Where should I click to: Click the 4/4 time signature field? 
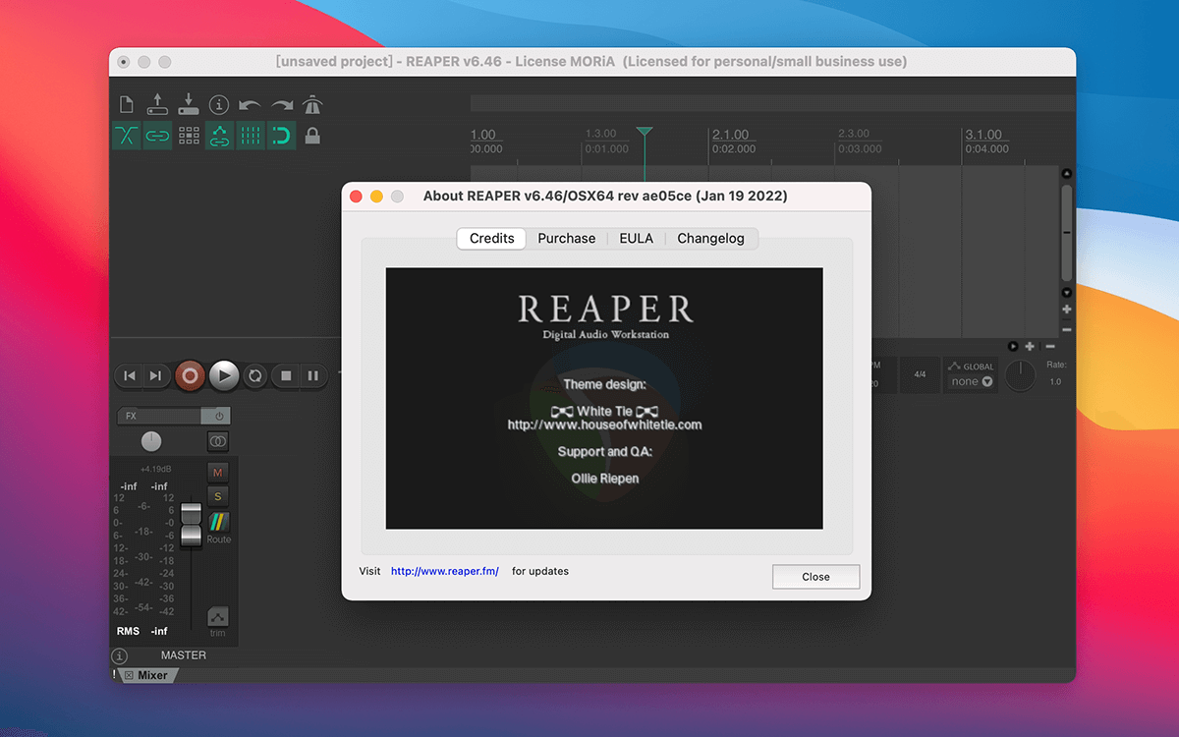pos(921,374)
